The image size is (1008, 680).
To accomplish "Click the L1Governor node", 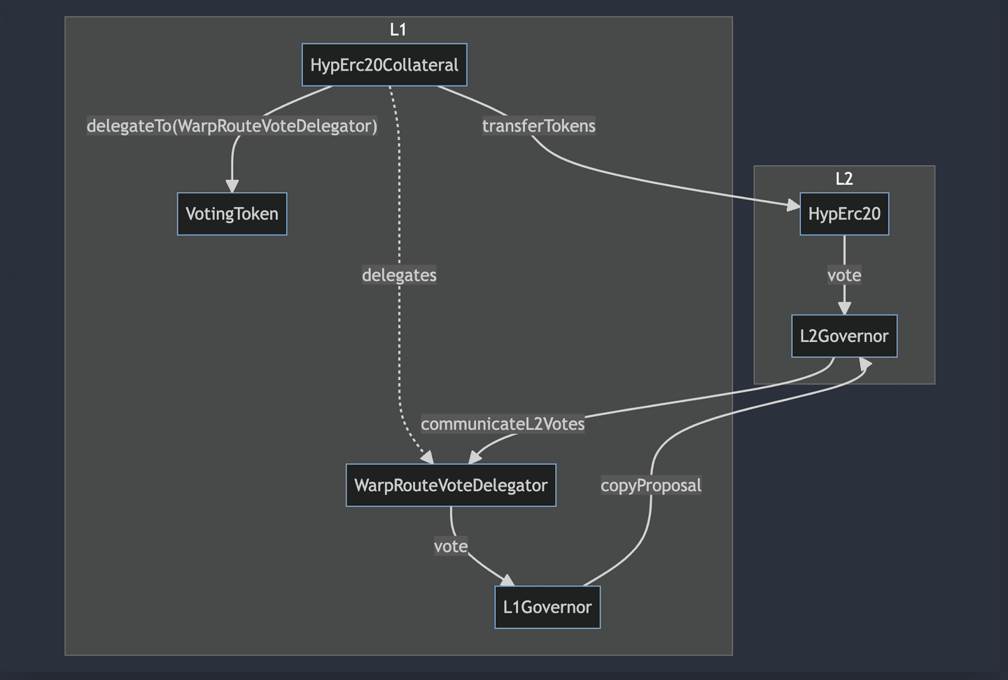I will point(547,607).
